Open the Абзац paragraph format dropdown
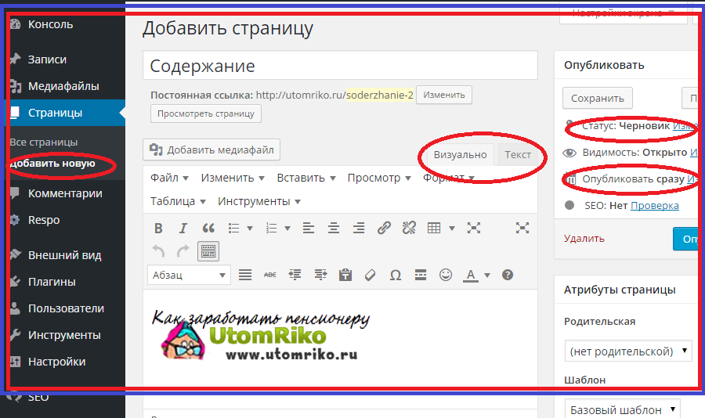This screenshot has height=418, width=705. 189,275
